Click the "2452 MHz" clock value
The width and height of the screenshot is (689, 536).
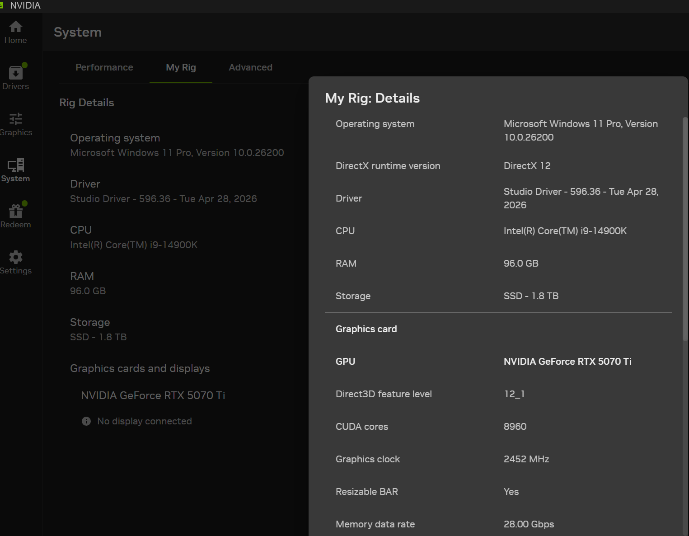click(x=526, y=459)
